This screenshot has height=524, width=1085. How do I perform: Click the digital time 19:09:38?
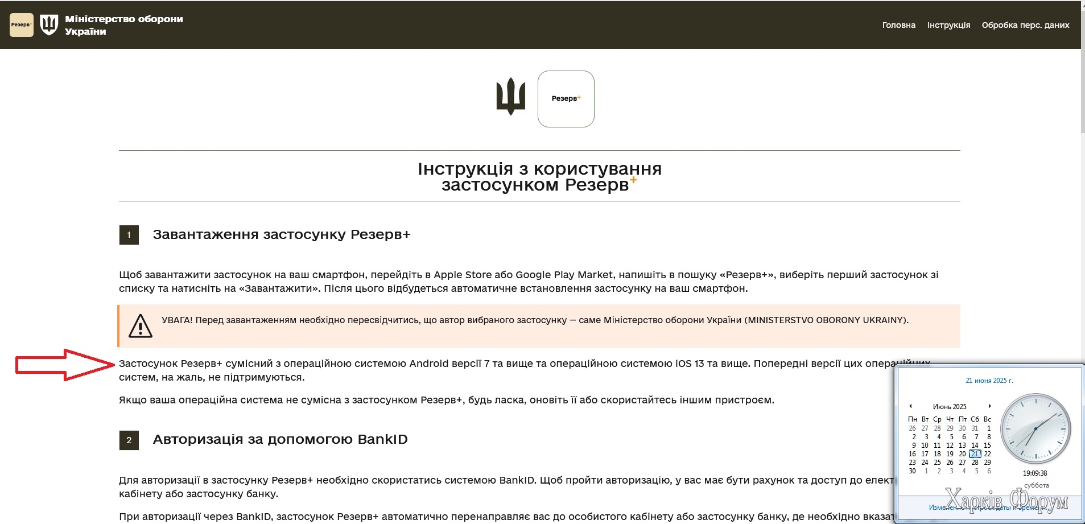pos(1035,473)
